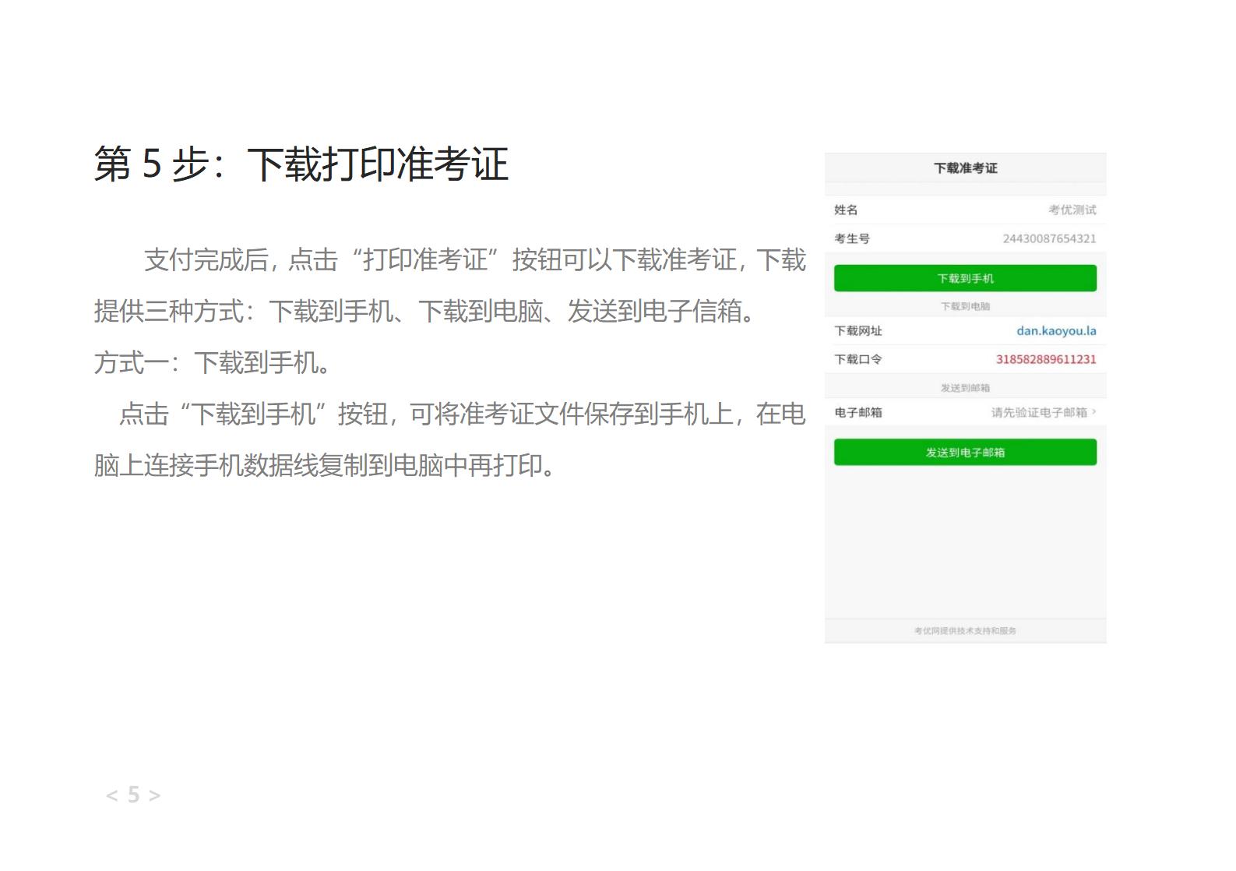
Task: Select the red download code 318582889611231
Action: coord(1045,359)
